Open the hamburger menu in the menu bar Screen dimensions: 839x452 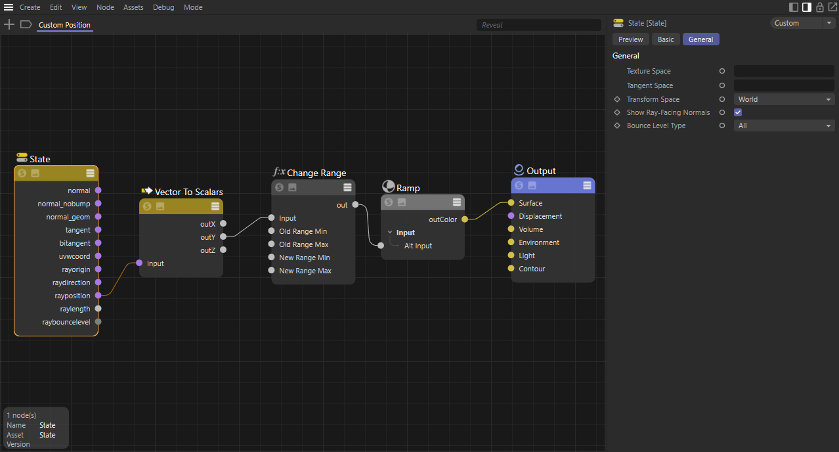[x=9, y=7]
